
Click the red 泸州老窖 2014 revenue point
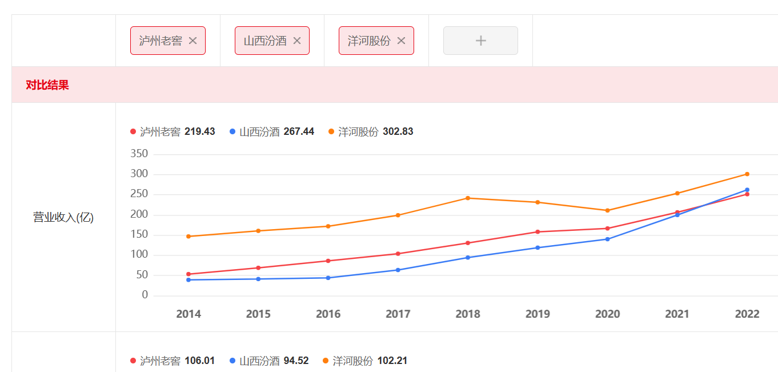[189, 274]
